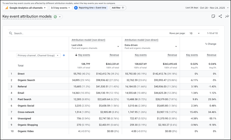Image resolution: width=231 pixels, height=140 pixels.
Task: Click the Key event attribution models title
Action: point(27,16)
